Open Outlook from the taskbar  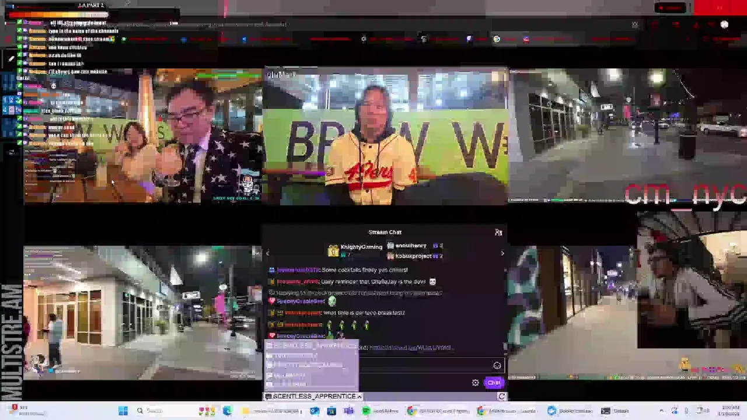point(315,411)
